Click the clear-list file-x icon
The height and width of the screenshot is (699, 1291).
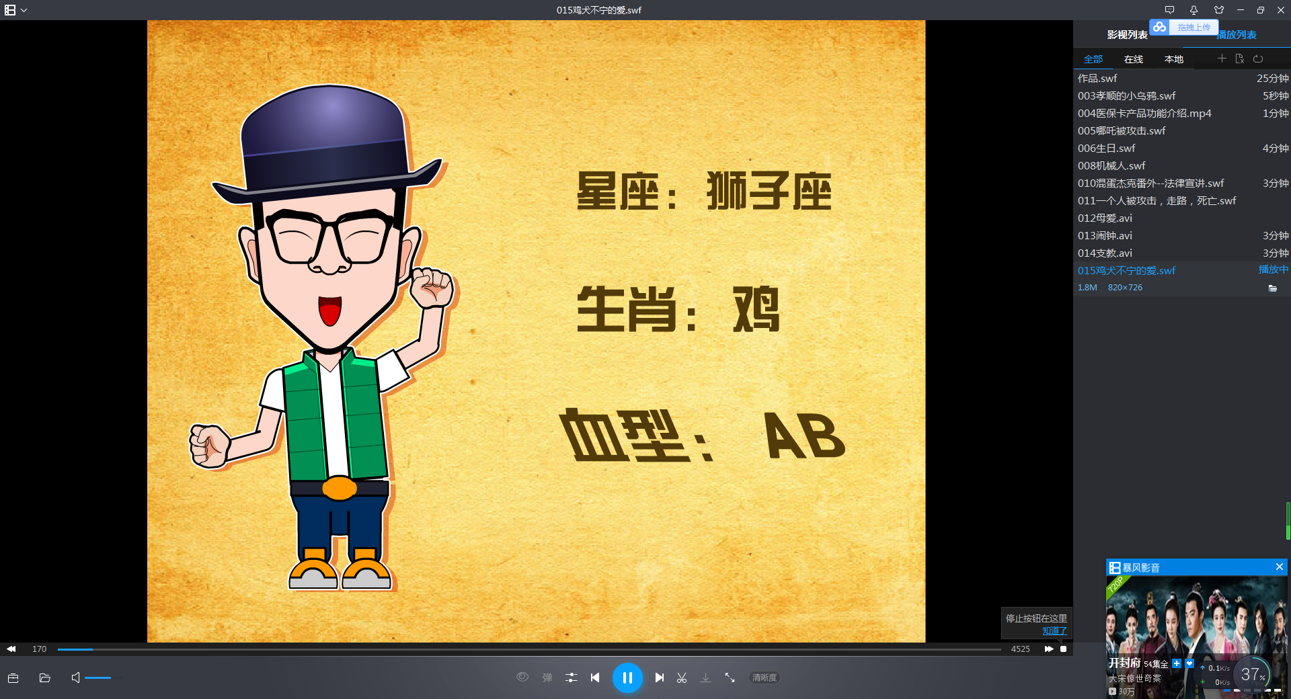click(1240, 58)
